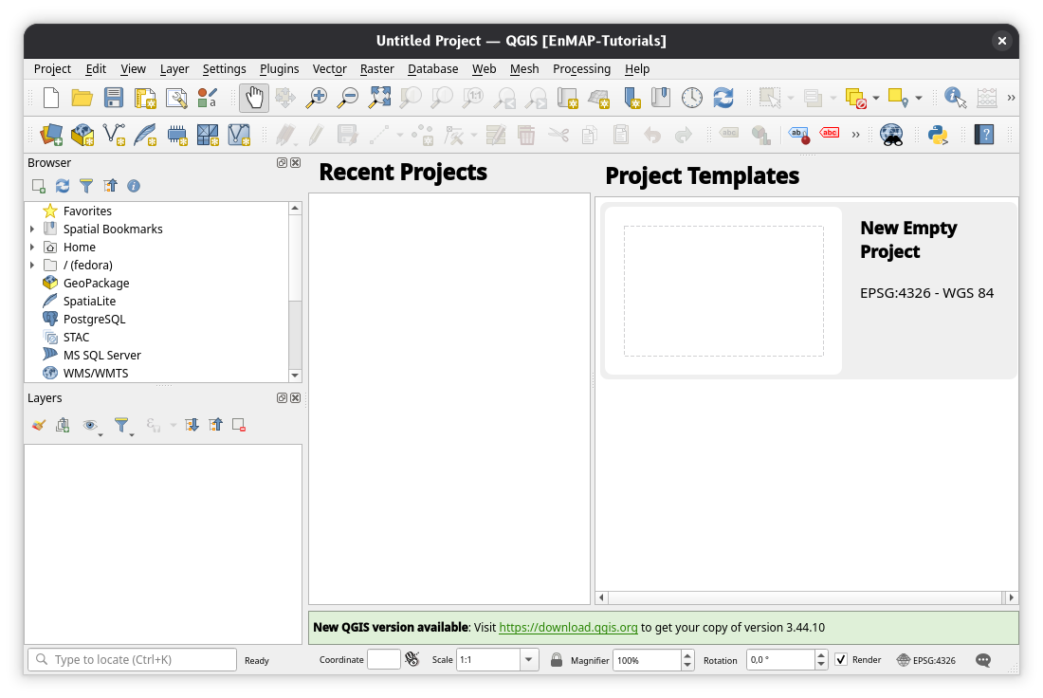Select the New Empty Project template
The height and width of the screenshot is (698, 1043).
(809, 291)
